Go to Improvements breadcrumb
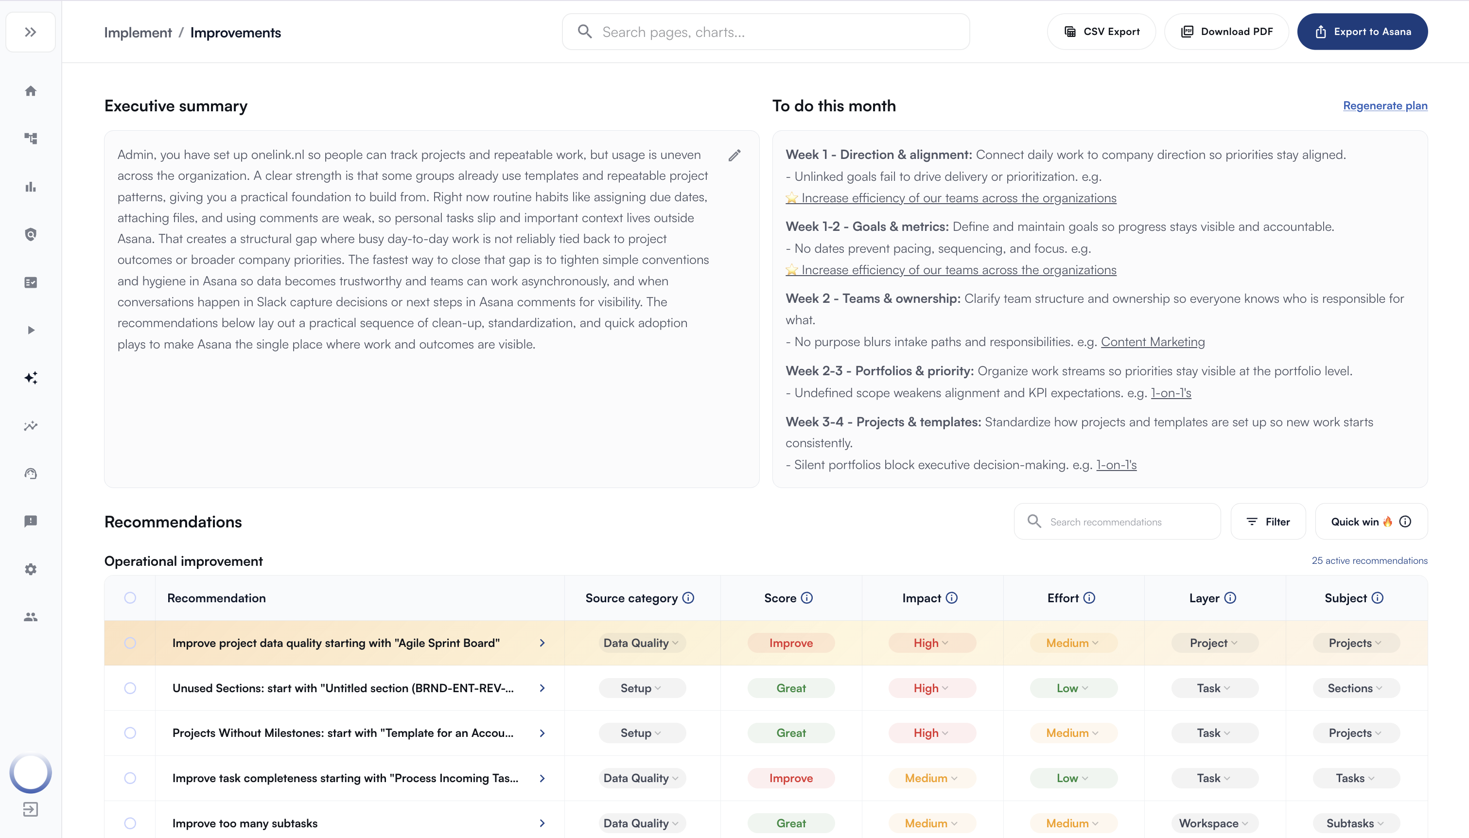The height and width of the screenshot is (838, 1469). click(235, 33)
